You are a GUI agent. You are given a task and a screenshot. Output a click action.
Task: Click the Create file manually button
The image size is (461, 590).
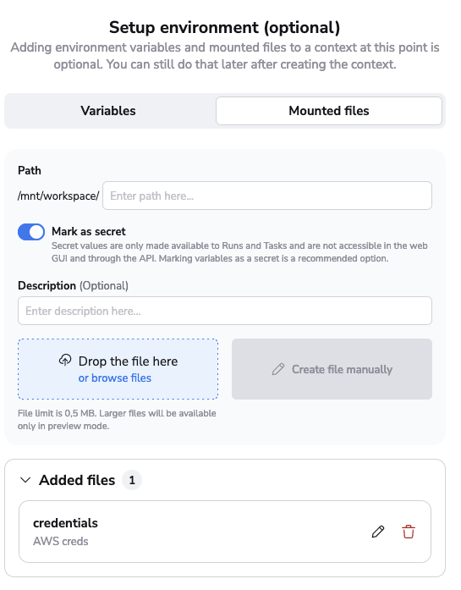[x=332, y=369]
